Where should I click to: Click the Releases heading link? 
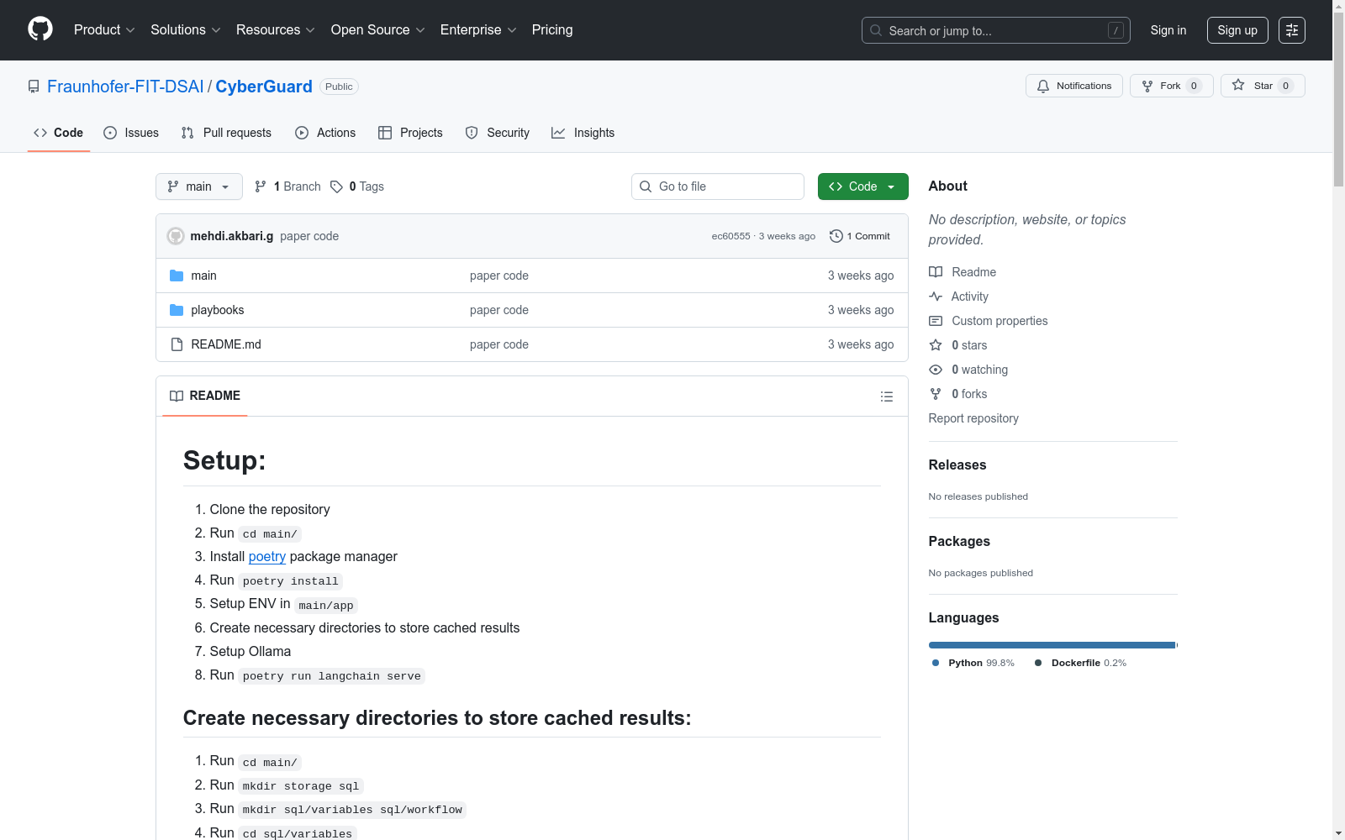(x=957, y=465)
